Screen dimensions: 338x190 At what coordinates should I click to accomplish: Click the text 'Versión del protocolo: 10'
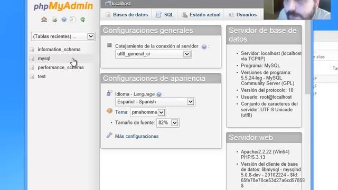267,90
